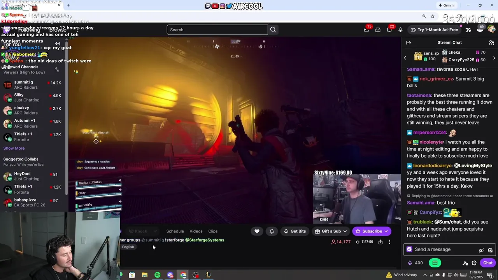Image resolution: width=498 pixels, height=280 pixels.
Task: Expand the Gift a Sub dropdown
Action: click(345, 231)
